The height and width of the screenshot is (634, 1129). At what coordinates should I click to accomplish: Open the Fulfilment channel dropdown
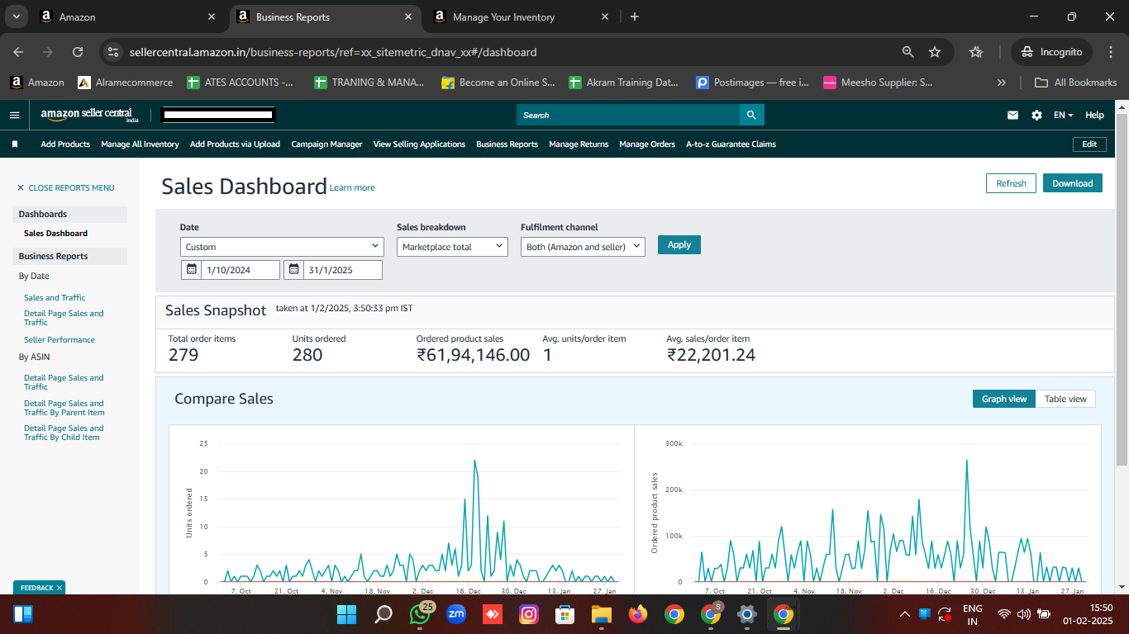[583, 247]
